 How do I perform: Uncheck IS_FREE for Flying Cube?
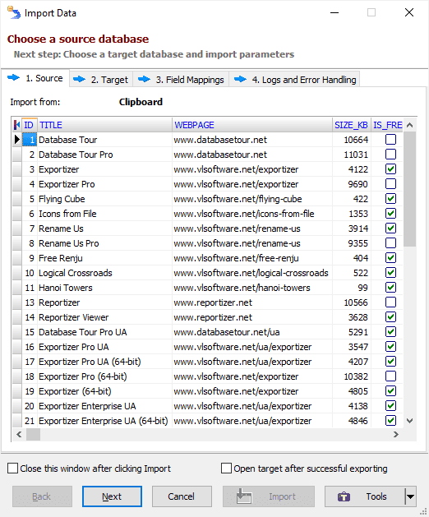[390, 199]
